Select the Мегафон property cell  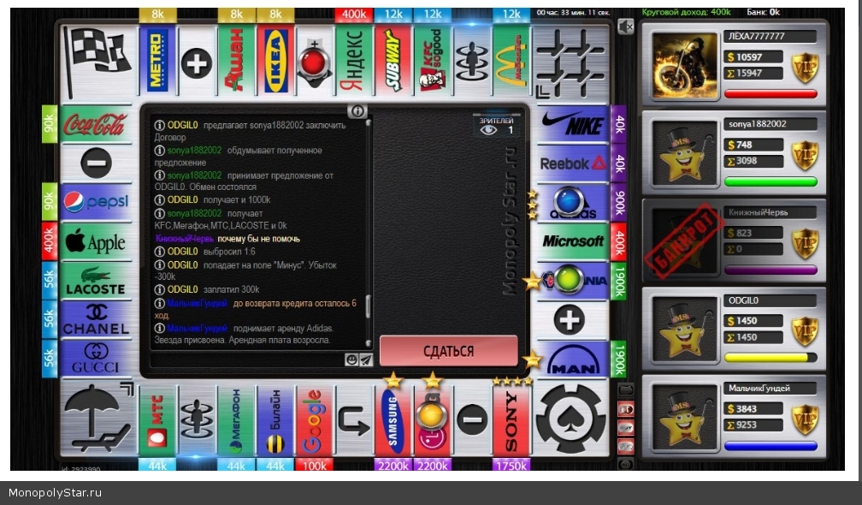pyautogui.click(x=236, y=421)
